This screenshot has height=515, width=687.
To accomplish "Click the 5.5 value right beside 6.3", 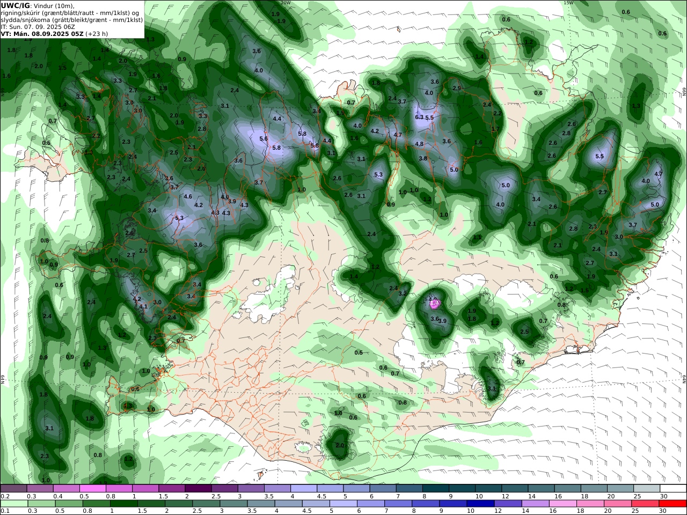I will (429, 117).
